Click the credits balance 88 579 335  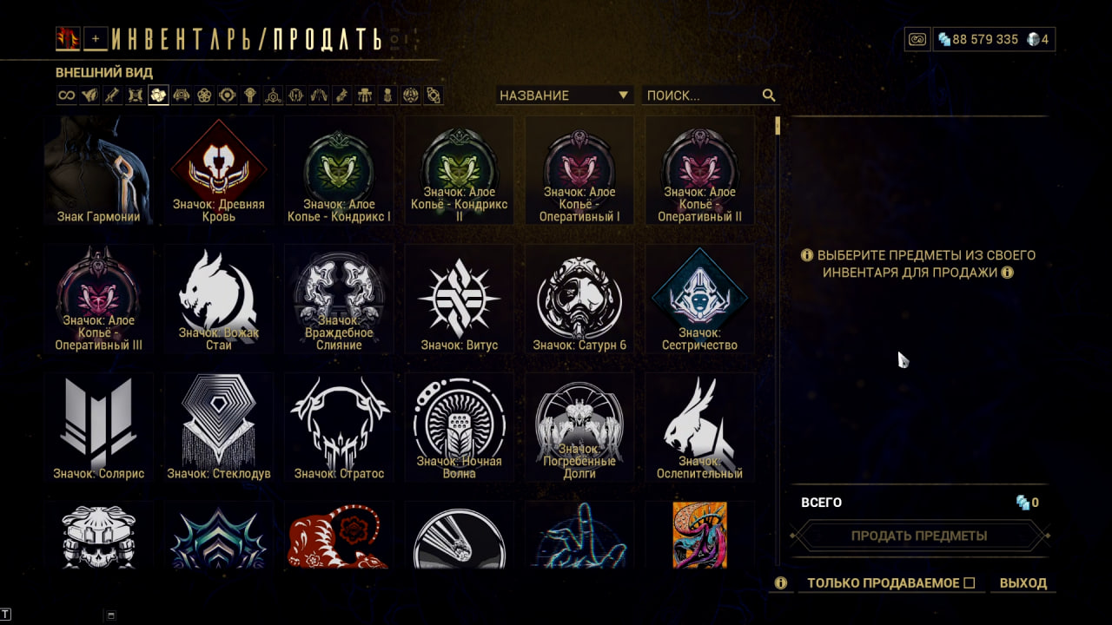(x=985, y=39)
